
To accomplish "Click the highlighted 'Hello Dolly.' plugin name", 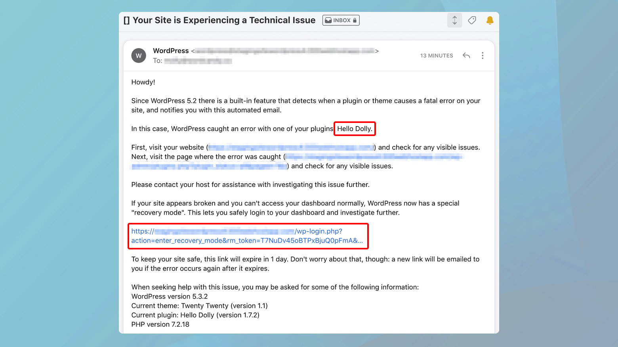I will (x=355, y=129).
